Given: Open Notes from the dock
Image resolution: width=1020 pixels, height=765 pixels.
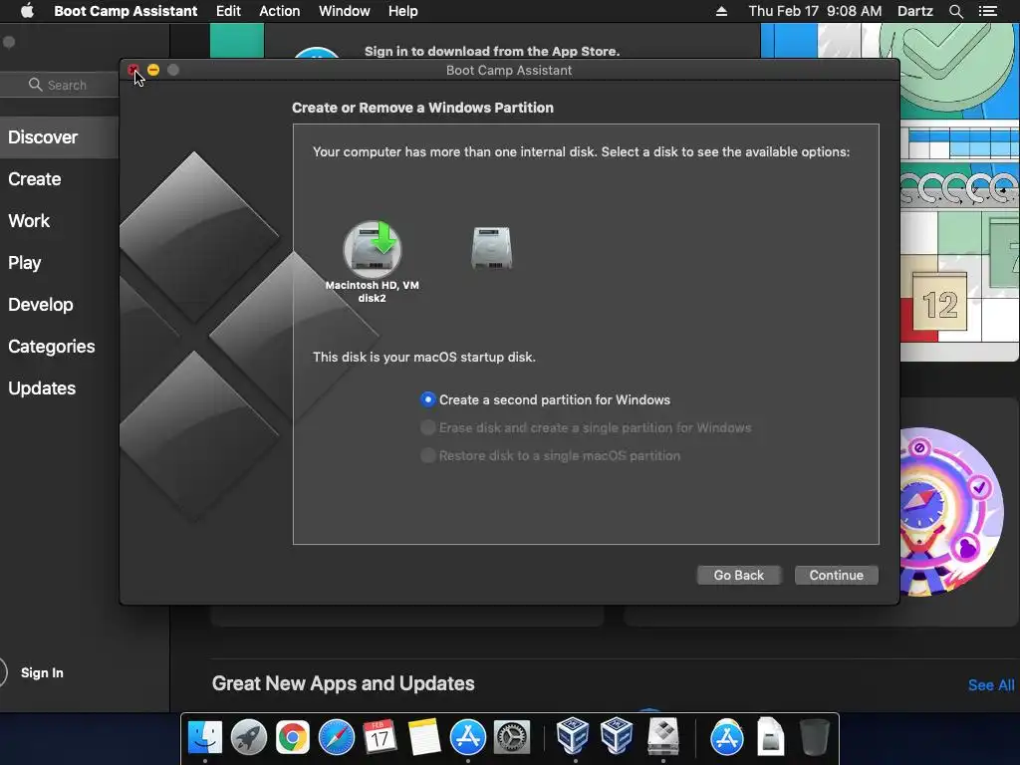Looking at the screenshot, I should tap(424, 738).
